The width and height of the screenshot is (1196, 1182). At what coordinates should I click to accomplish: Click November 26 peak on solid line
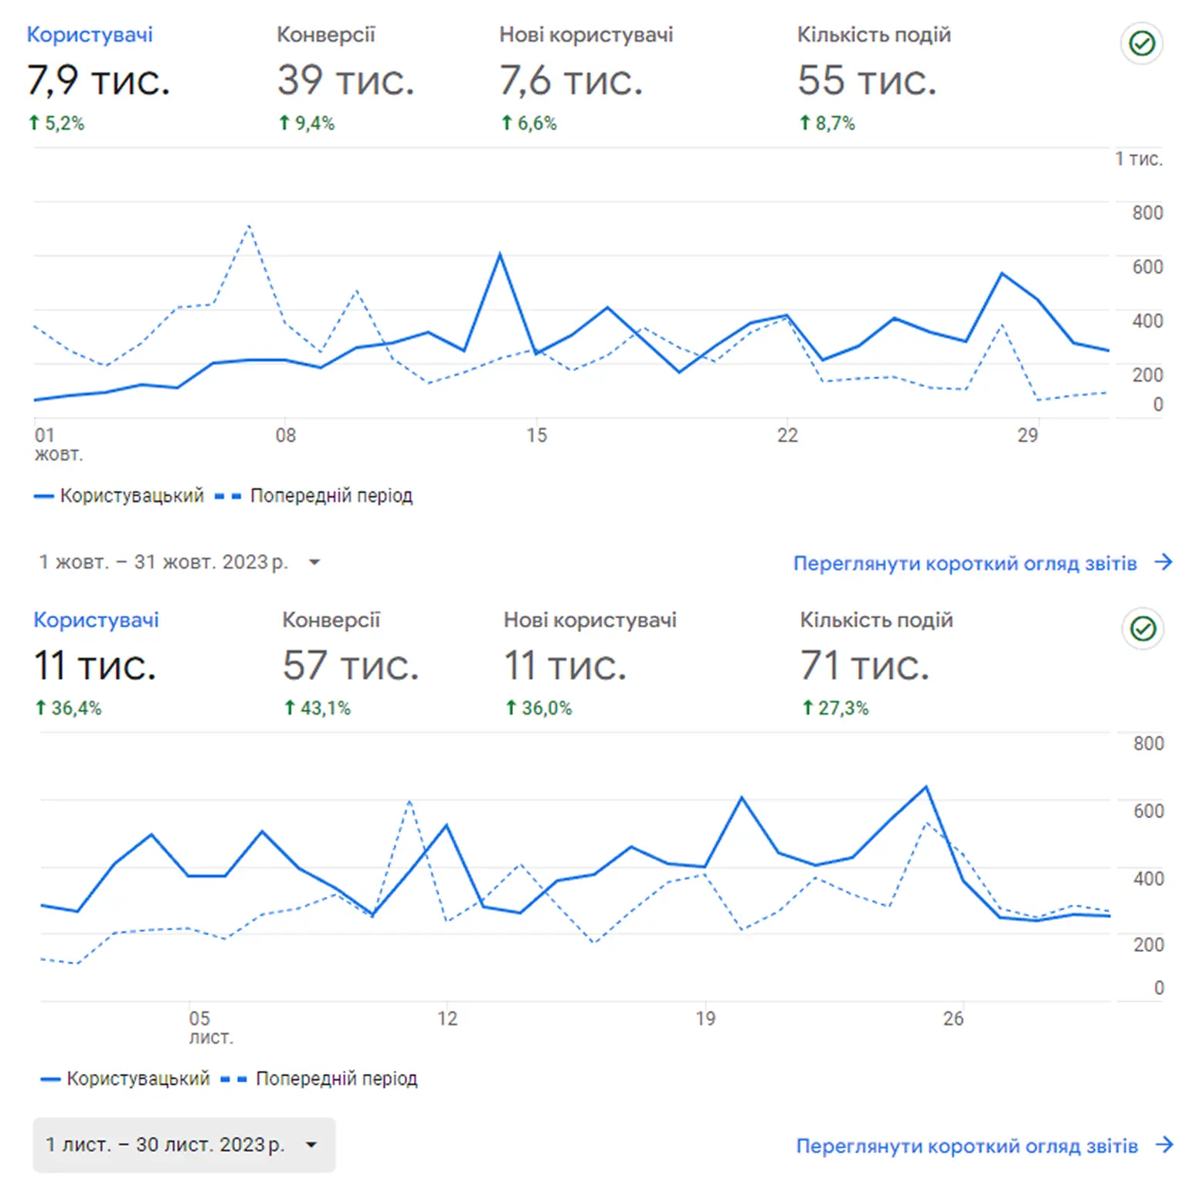926,787
